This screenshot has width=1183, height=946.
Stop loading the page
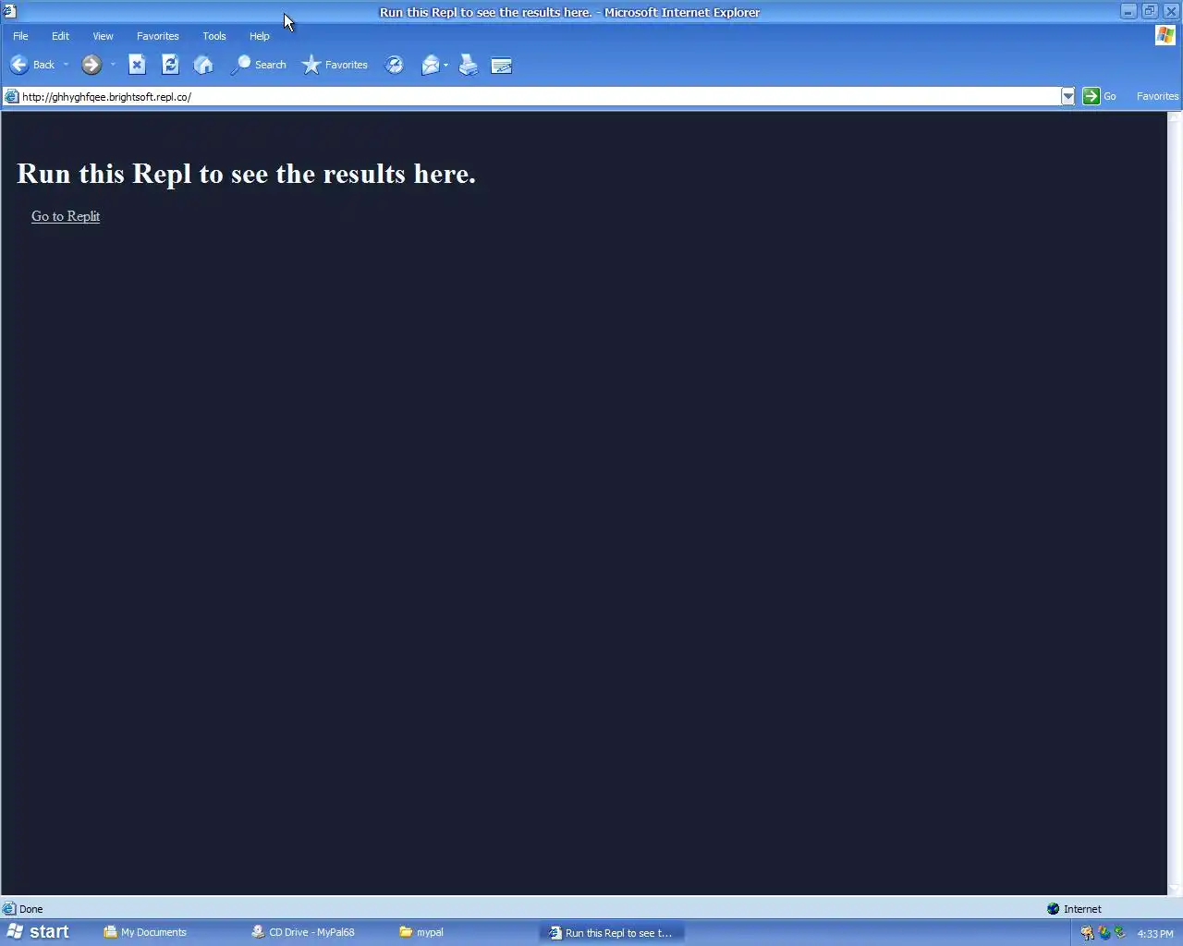pos(137,65)
